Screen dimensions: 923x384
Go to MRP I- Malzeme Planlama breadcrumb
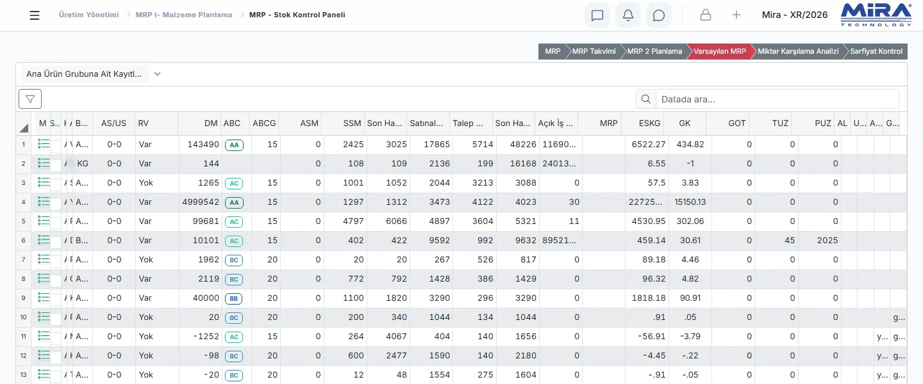point(184,15)
